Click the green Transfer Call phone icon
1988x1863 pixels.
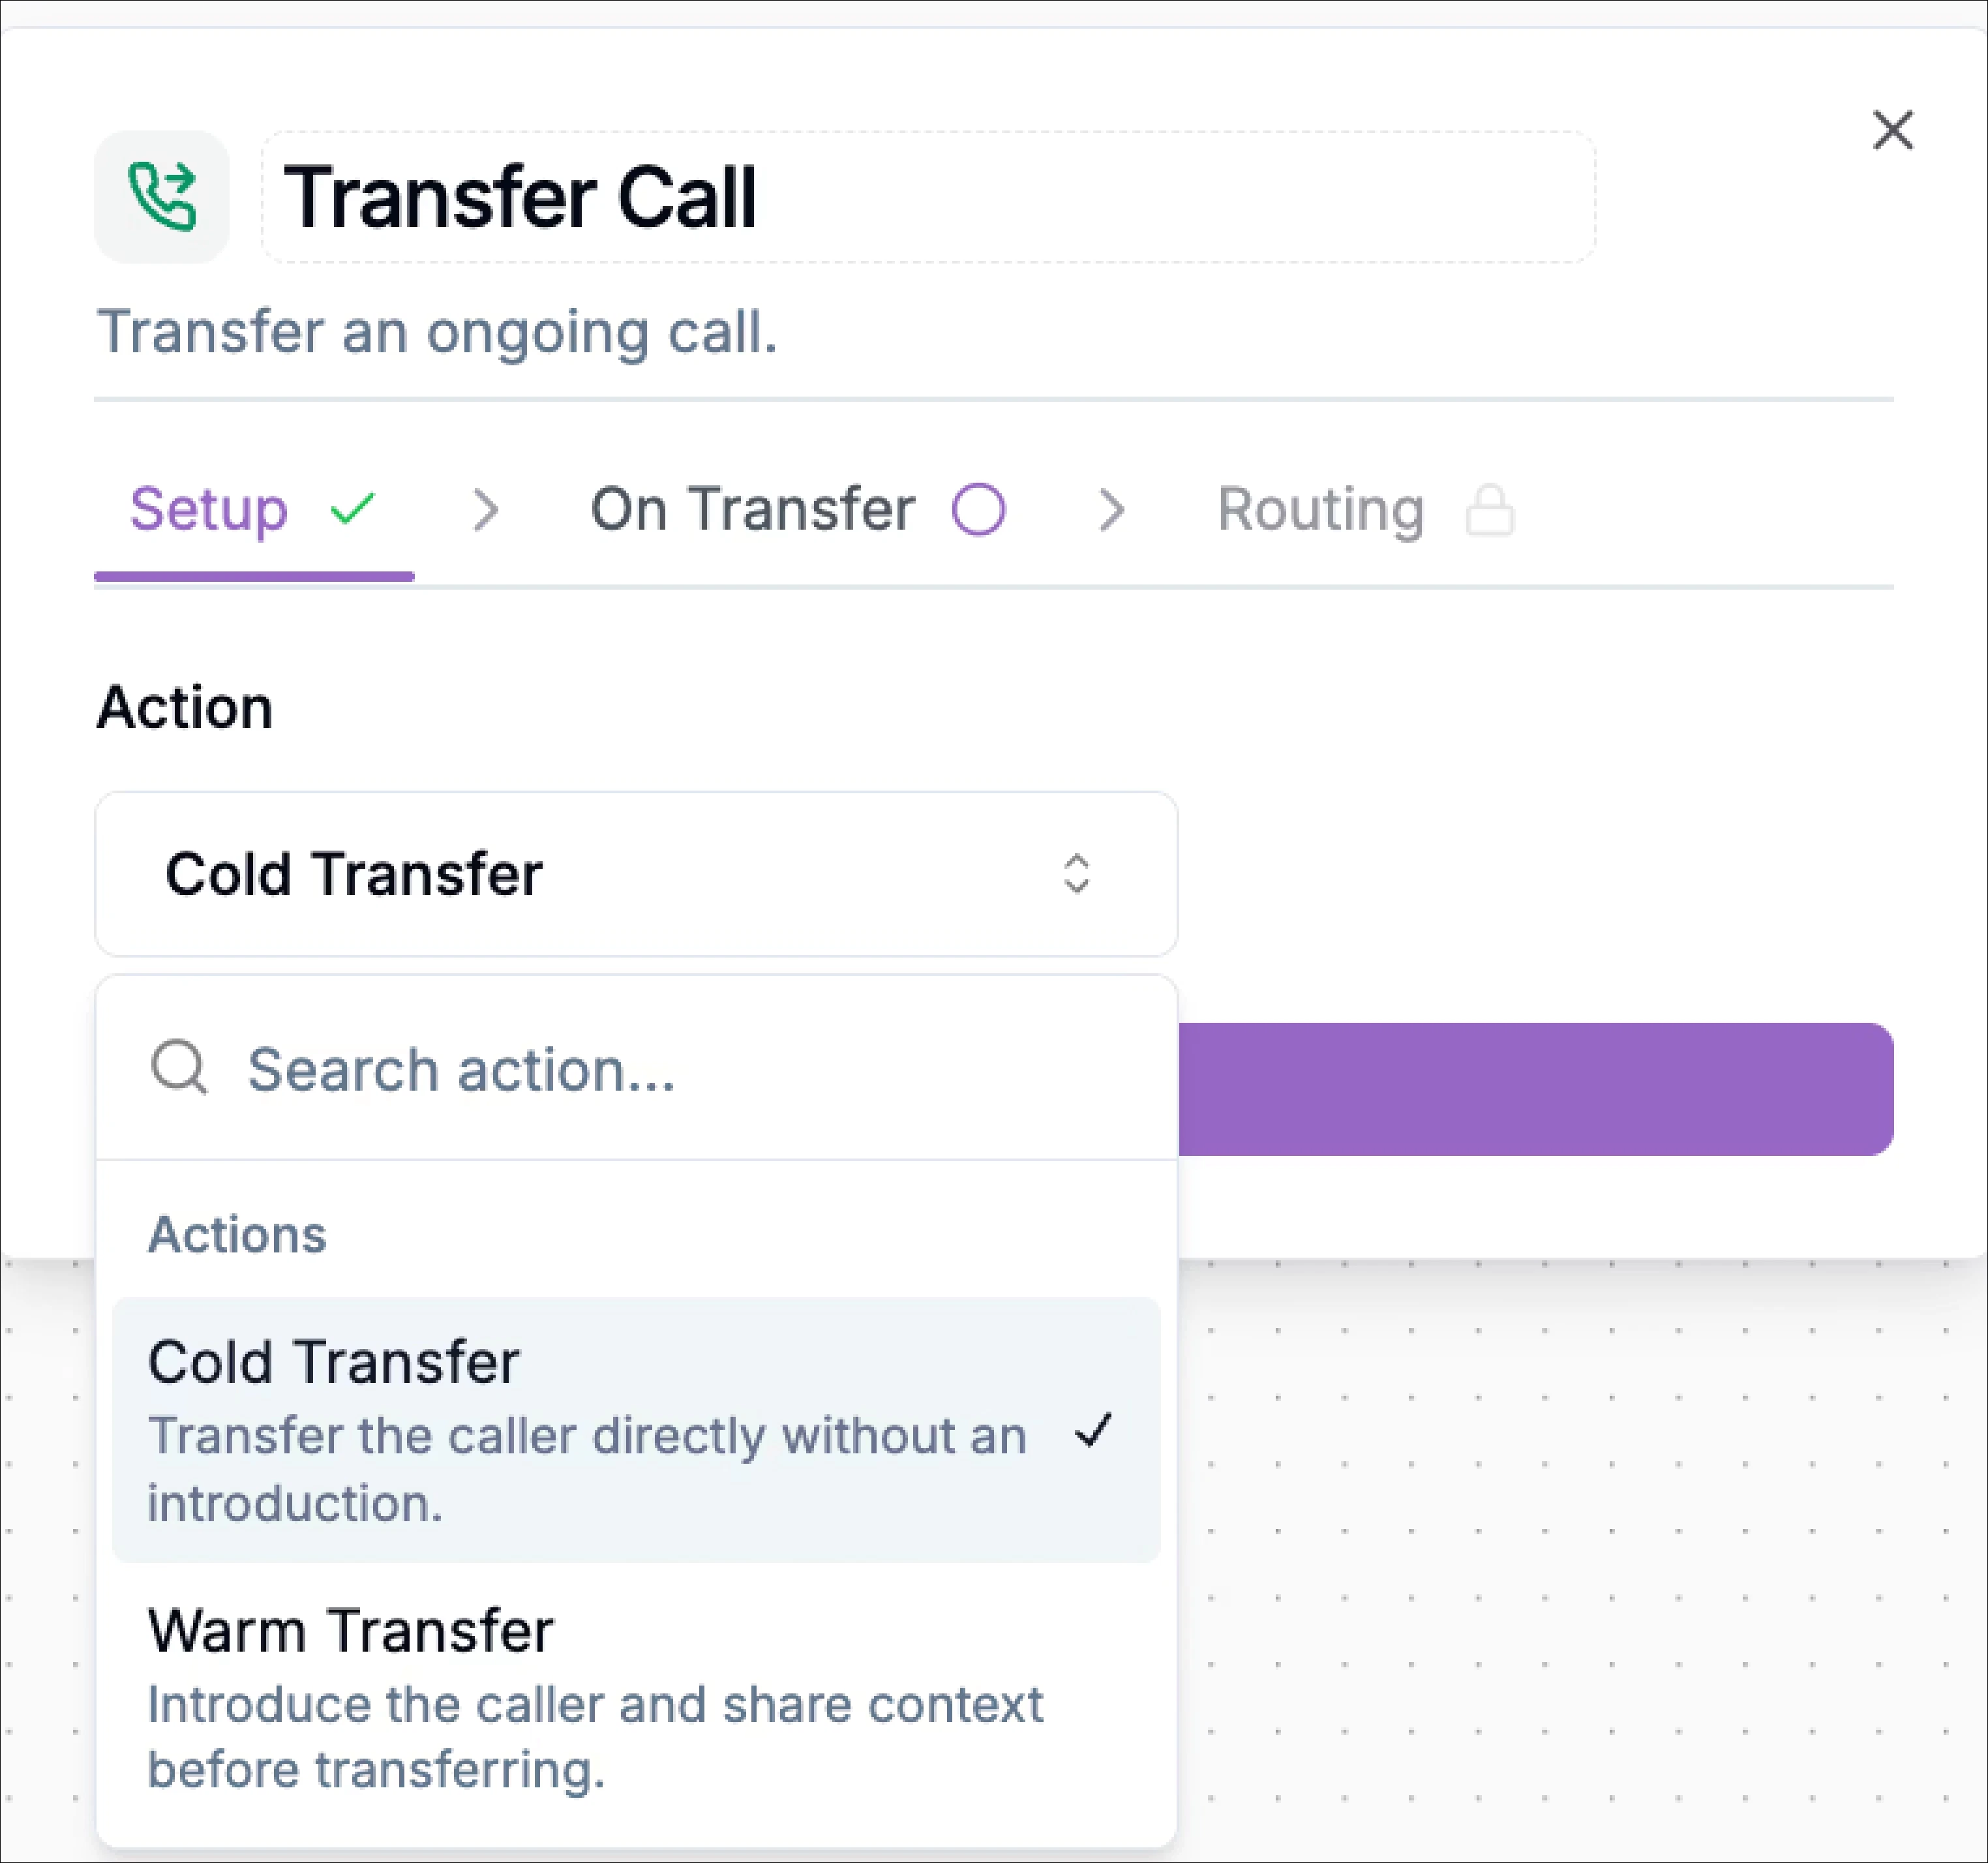pyautogui.click(x=163, y=197)
